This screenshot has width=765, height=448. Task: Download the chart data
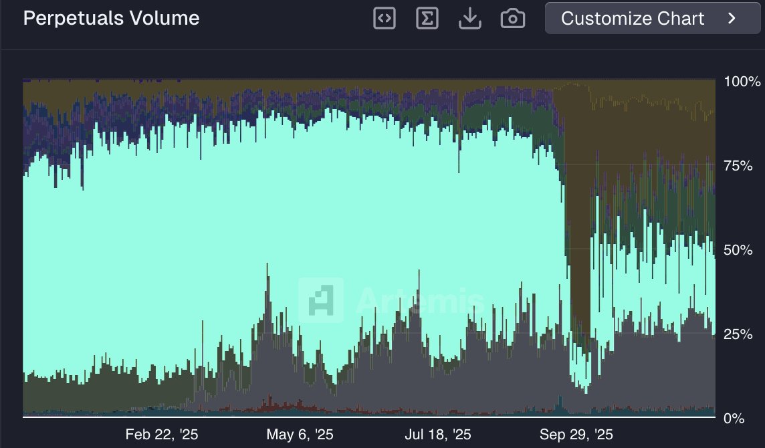pyautogui.click(x=470, y=19)
